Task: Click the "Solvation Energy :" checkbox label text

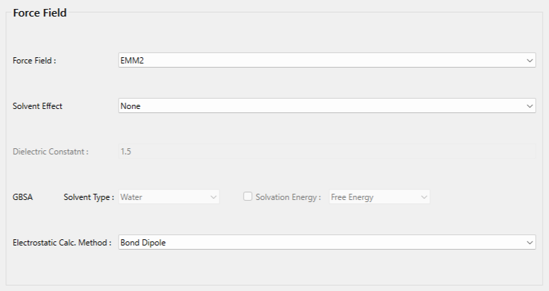Action: 288,197
